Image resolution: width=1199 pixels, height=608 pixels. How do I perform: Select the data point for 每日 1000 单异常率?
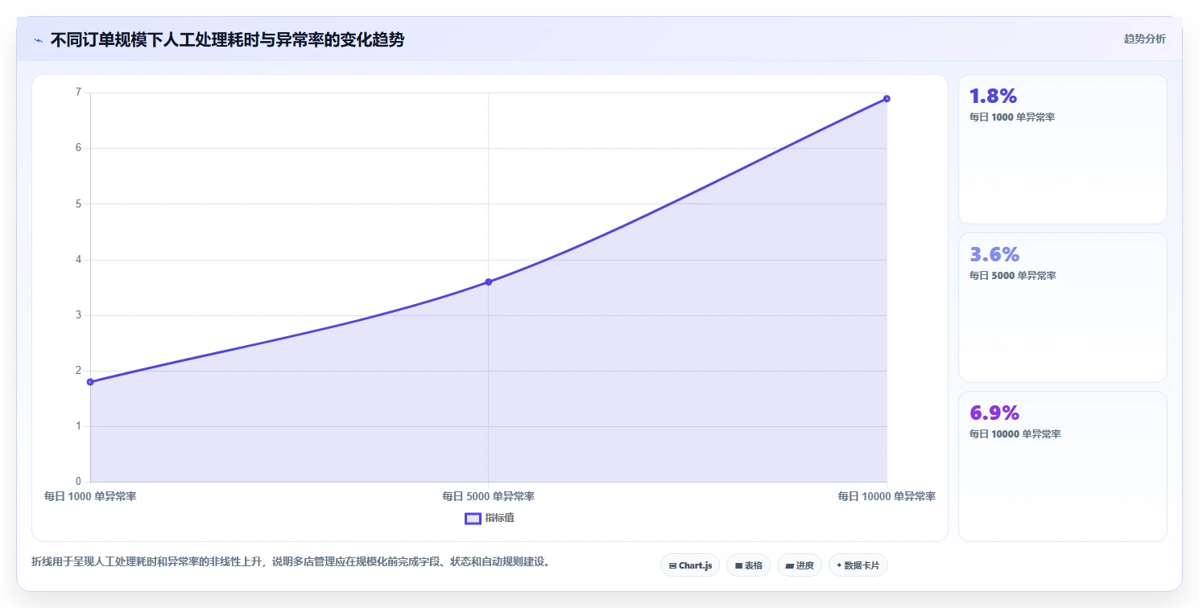(x=90, y=382)
